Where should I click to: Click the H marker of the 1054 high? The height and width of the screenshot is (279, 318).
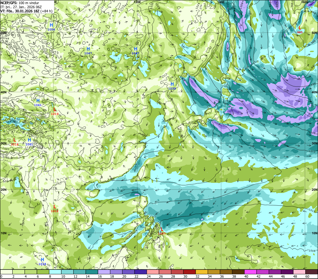[x=51, y=25]
